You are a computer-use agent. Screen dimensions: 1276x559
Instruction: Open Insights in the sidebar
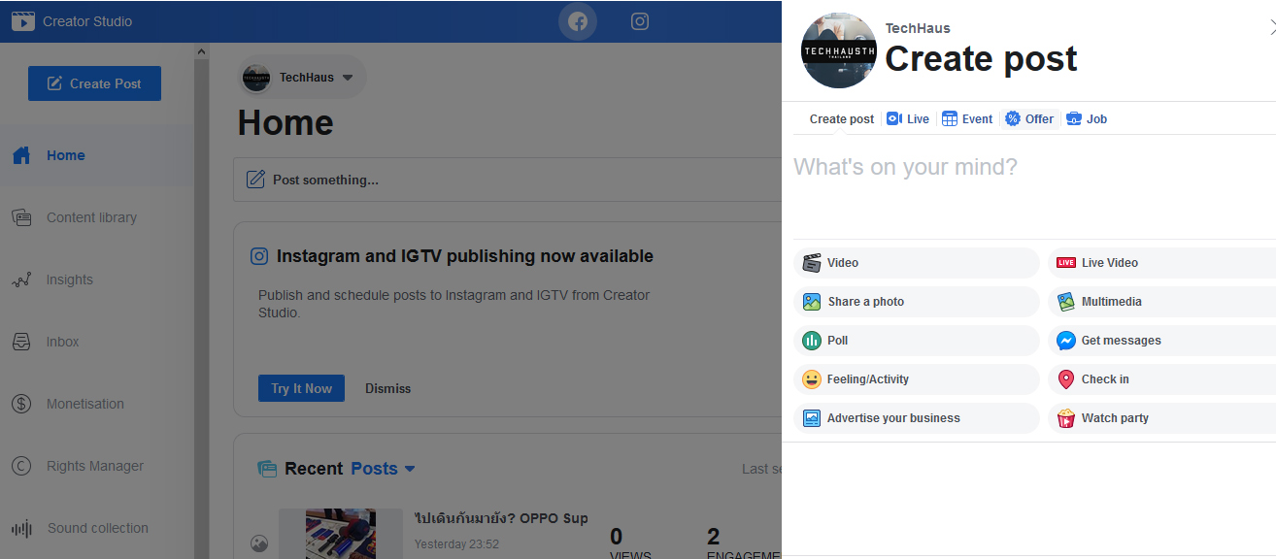(70, 279)
